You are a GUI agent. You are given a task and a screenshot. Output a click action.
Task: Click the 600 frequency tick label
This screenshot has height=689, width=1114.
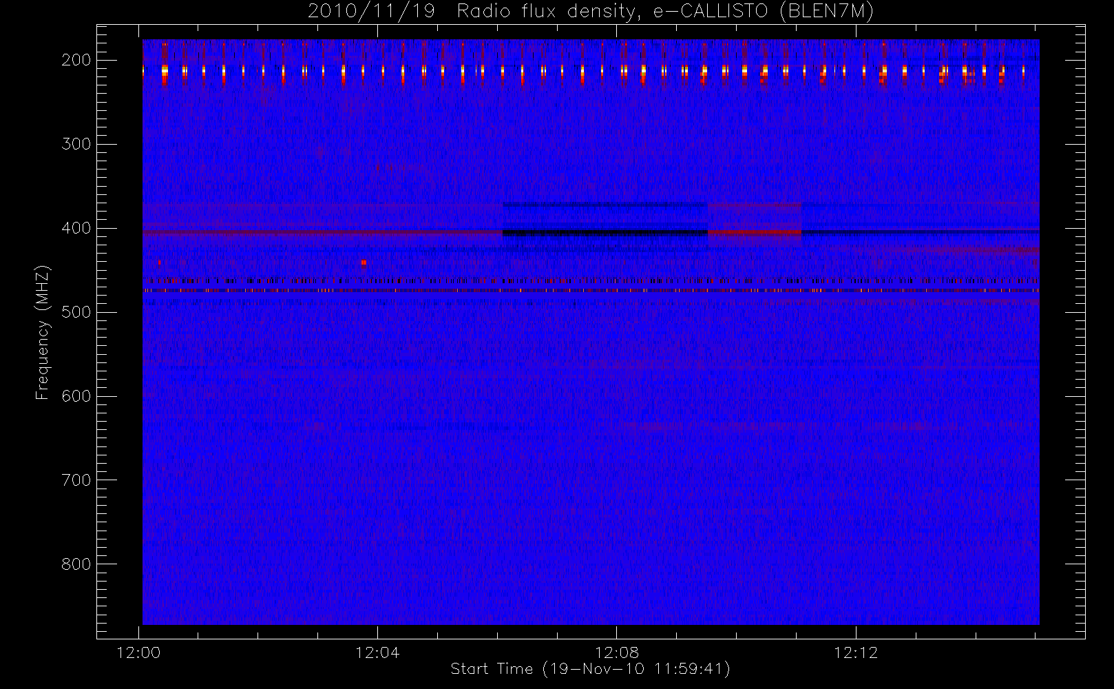(x=76, y=396)
